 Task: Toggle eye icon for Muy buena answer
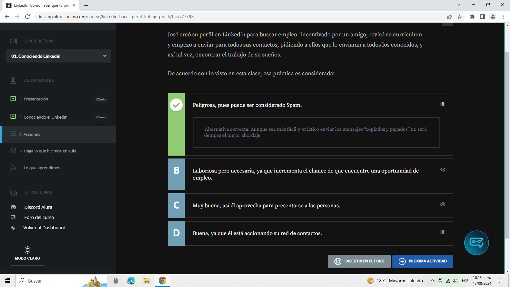click(x=443, y=204)
